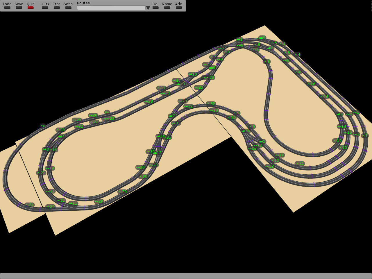The height and width of the screenshot is (279, 372).
Task: Select the turnout 9 icon
Action: (262, 38)
